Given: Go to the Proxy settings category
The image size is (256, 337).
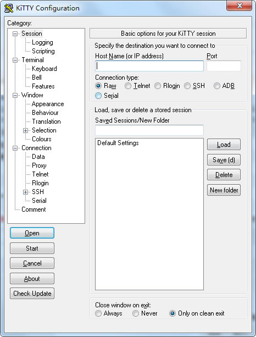Looking at the screenshot, I should click(x=39, y=165).
